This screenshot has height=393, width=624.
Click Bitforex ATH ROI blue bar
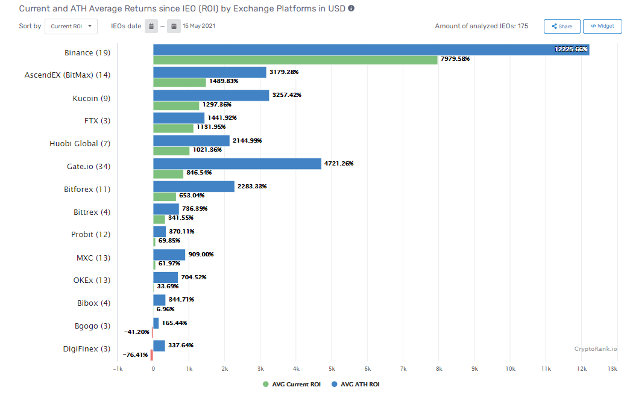[x=194, y=187]
